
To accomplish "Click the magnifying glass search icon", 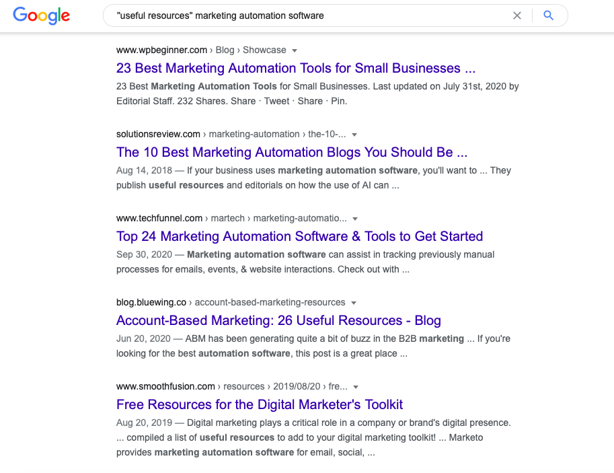I will click(549, 15).
